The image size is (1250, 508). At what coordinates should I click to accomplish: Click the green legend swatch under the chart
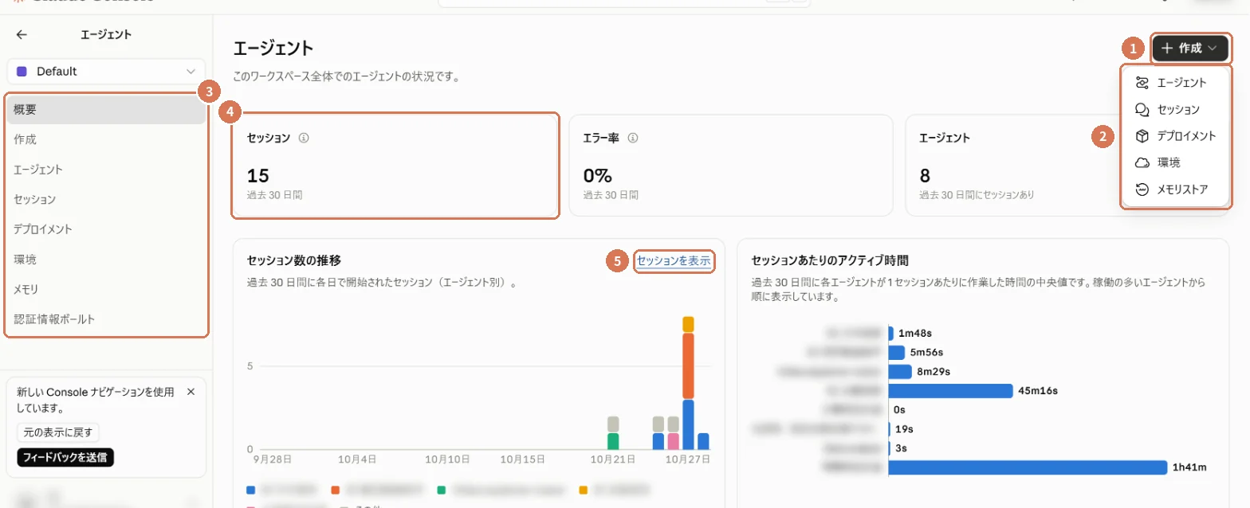(x=442, y=489)
